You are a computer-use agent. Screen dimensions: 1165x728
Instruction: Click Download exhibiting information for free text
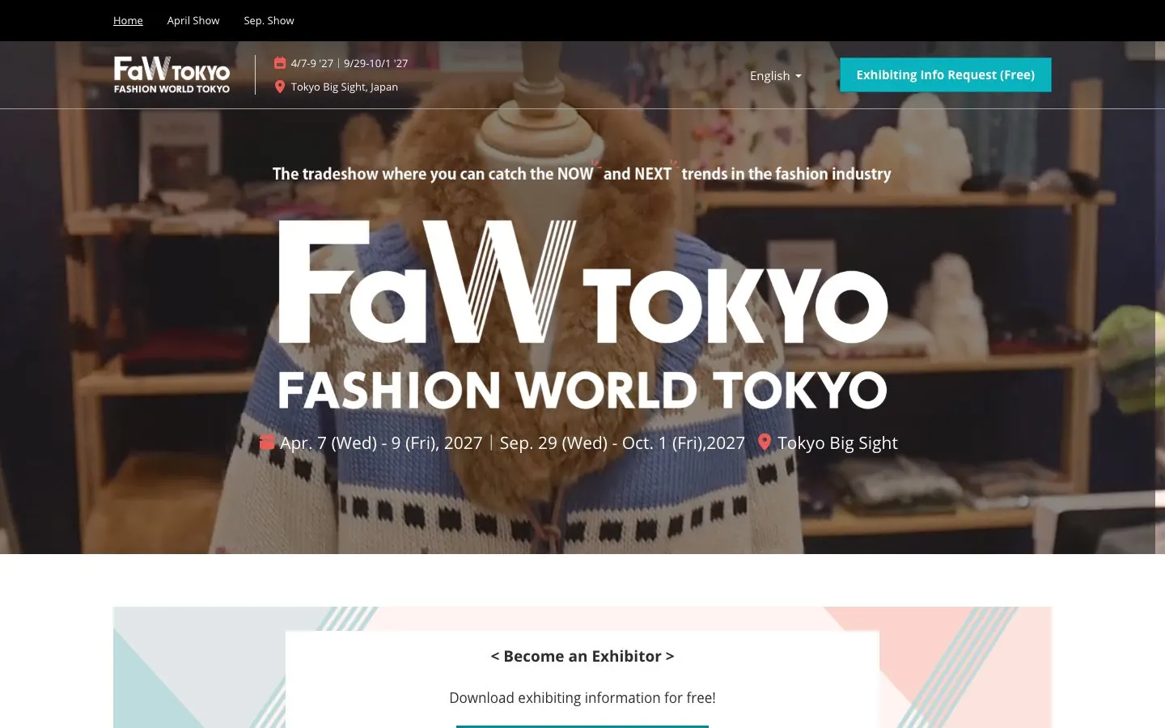pyautogui.click(x=582, y=697)
